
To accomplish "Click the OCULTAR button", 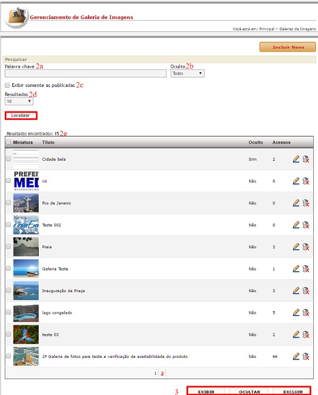I will [x=250, y=392].
